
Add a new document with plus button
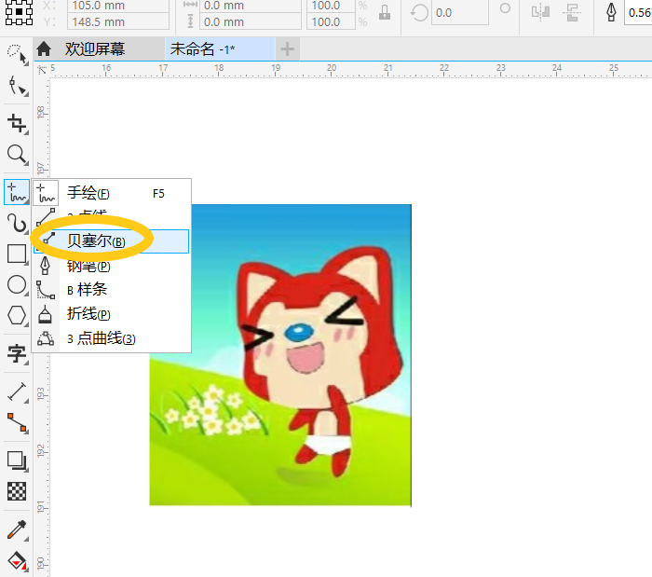[289, 49]
